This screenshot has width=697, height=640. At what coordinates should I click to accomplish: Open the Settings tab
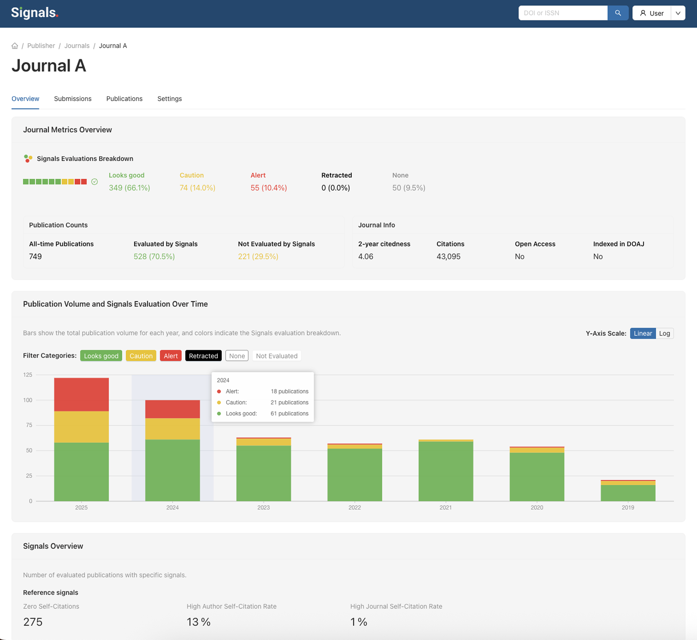tap(169, 99)
